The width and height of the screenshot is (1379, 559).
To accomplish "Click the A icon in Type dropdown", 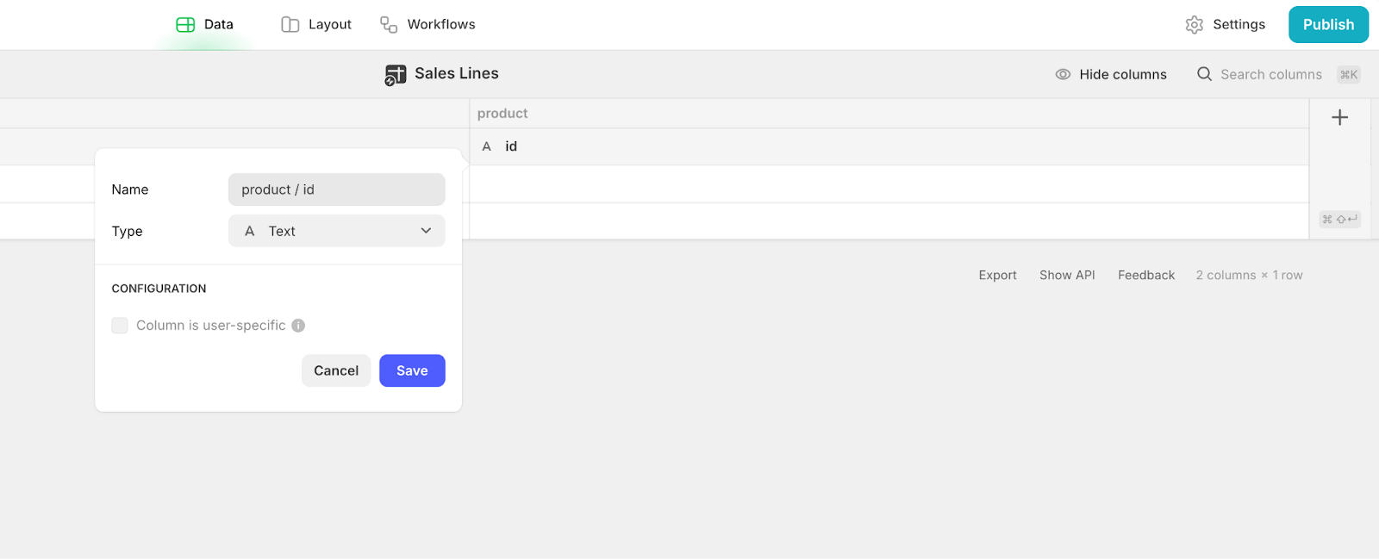I will point(250,231).
